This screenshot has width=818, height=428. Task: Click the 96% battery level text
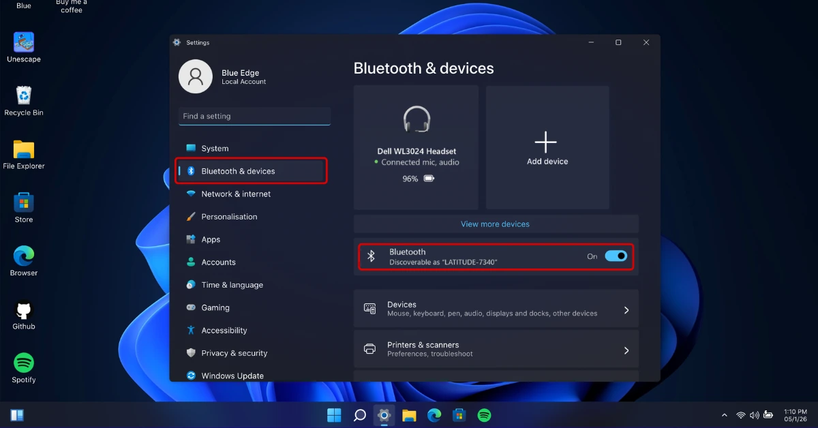pos(410,179)
